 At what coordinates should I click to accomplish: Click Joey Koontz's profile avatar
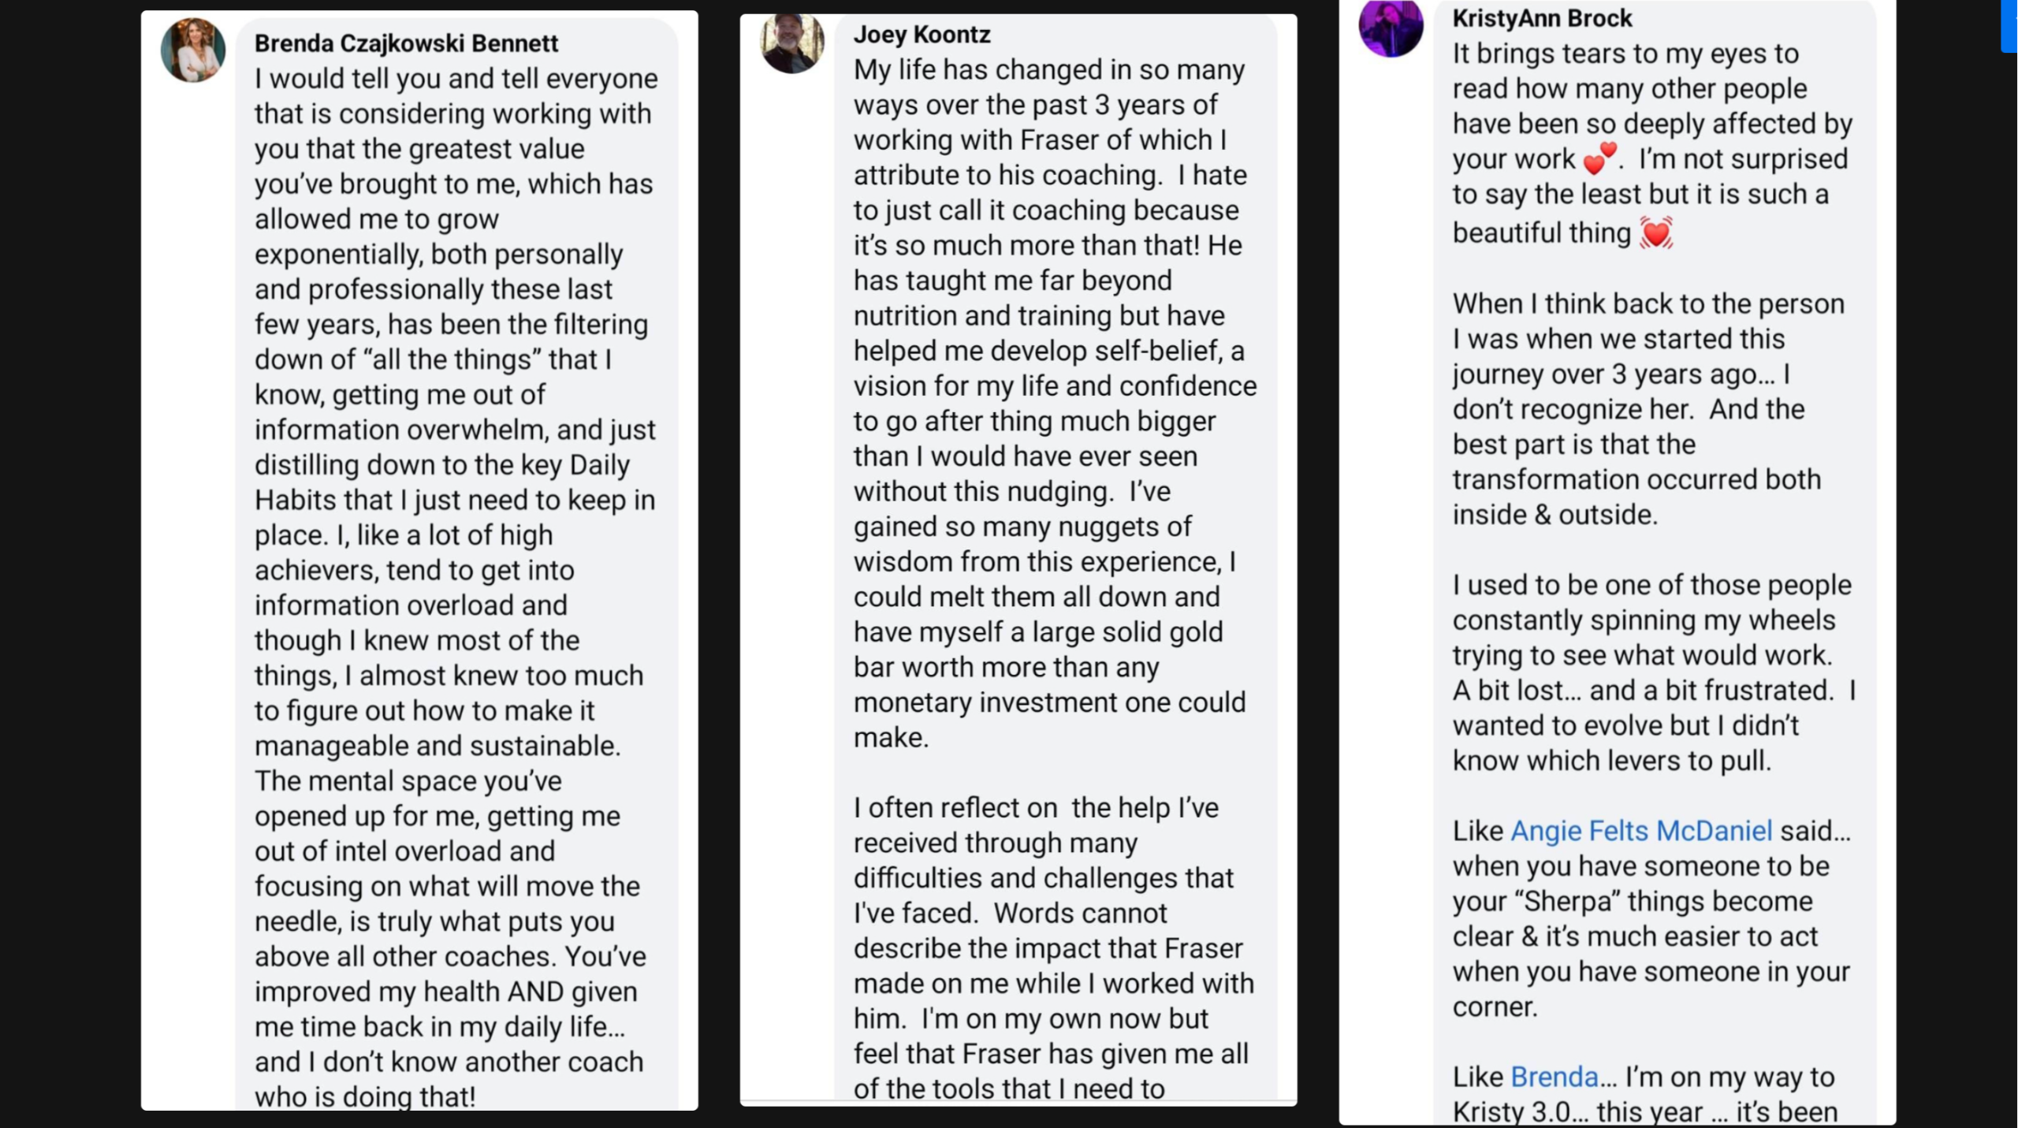[x=791, y=43]
